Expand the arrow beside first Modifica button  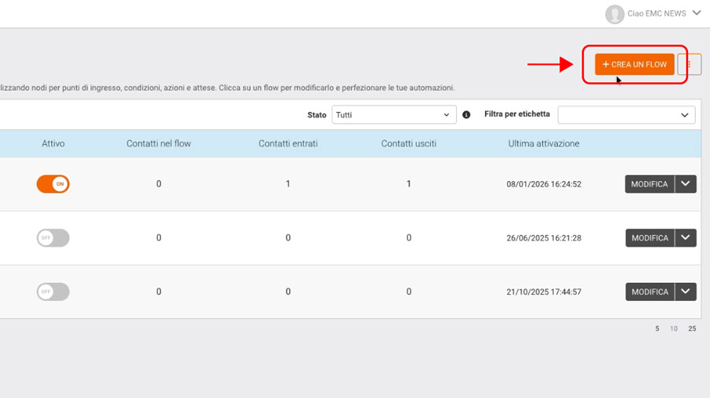coord(686,184)
